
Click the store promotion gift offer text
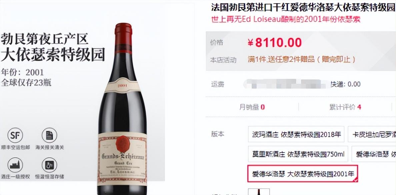coord(302,60)
